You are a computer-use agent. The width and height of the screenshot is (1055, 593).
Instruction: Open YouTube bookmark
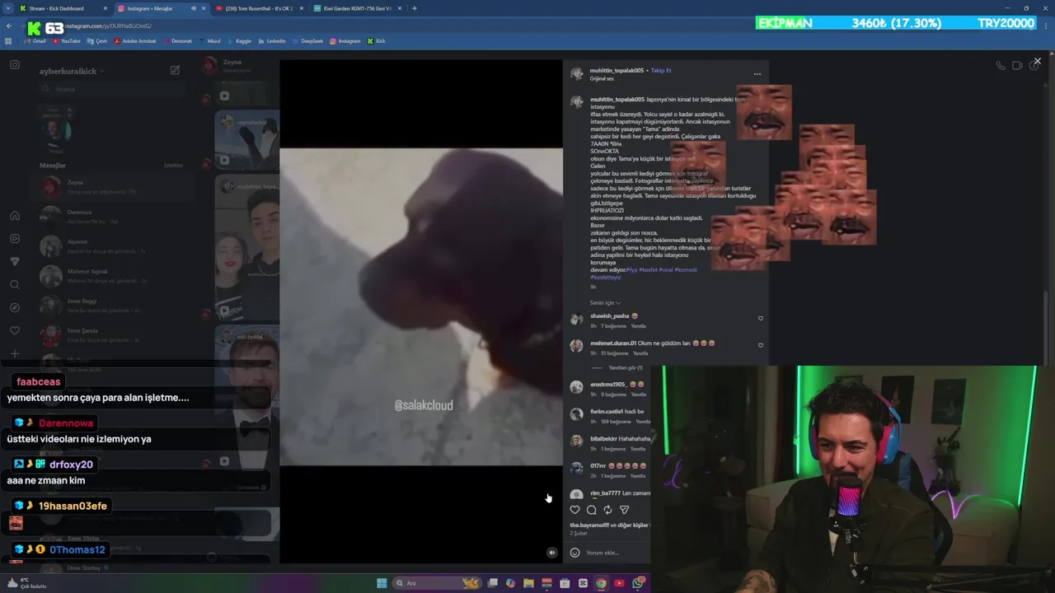66,41
